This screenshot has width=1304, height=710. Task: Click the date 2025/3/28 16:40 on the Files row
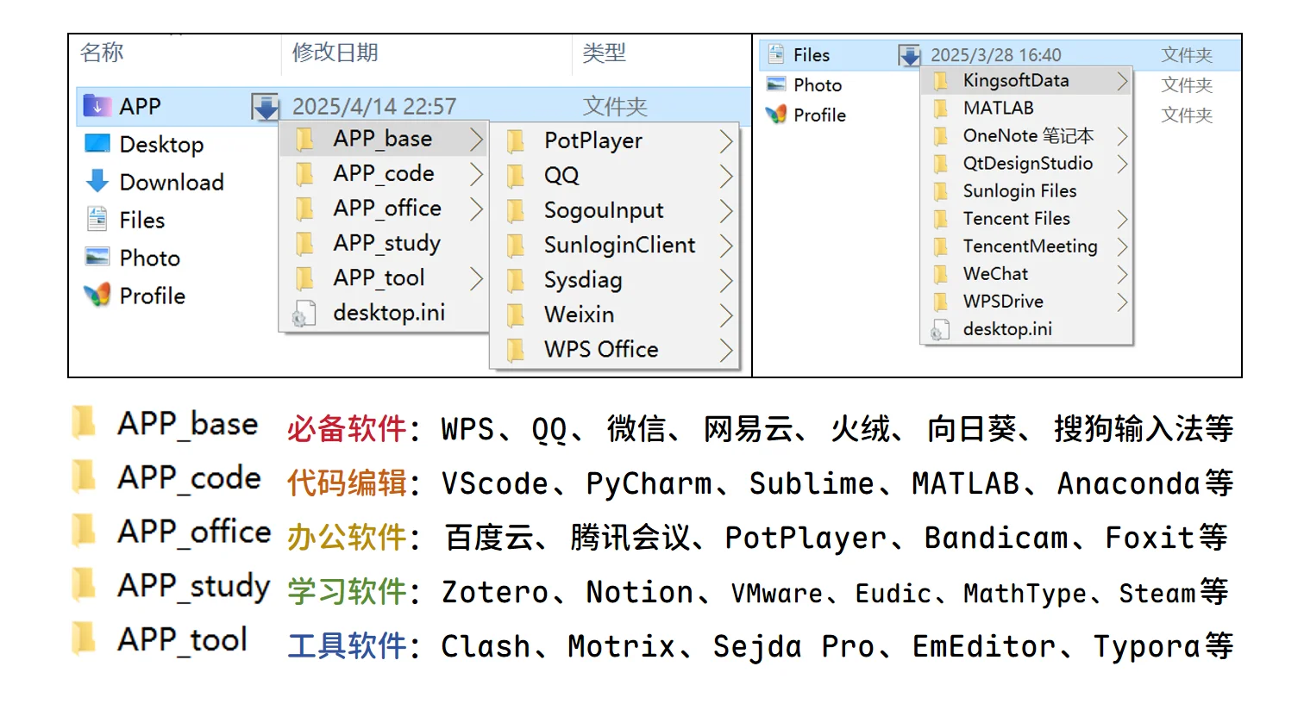(x=996, y=55)
